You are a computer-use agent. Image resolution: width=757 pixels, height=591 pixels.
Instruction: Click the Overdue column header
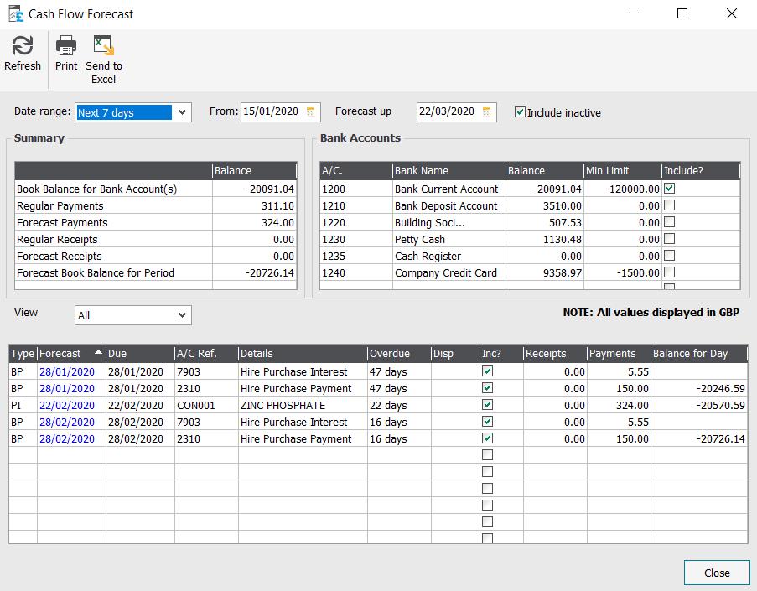pos(399,354)
